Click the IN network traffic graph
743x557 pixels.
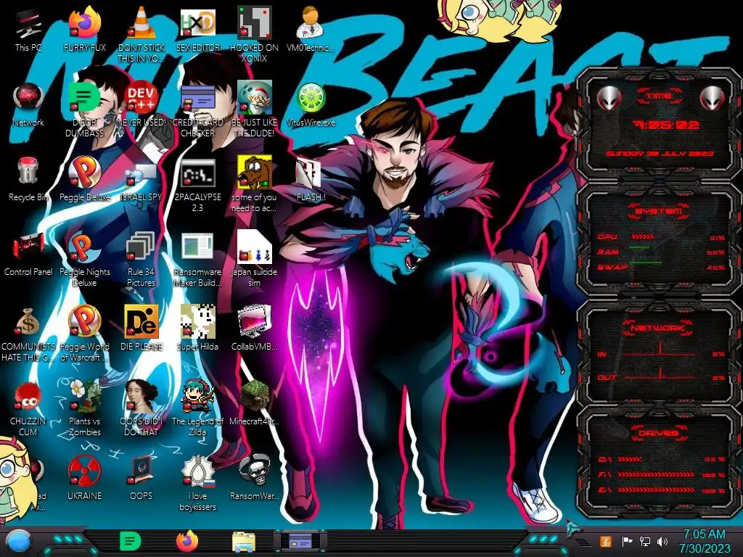coord(660,349)
